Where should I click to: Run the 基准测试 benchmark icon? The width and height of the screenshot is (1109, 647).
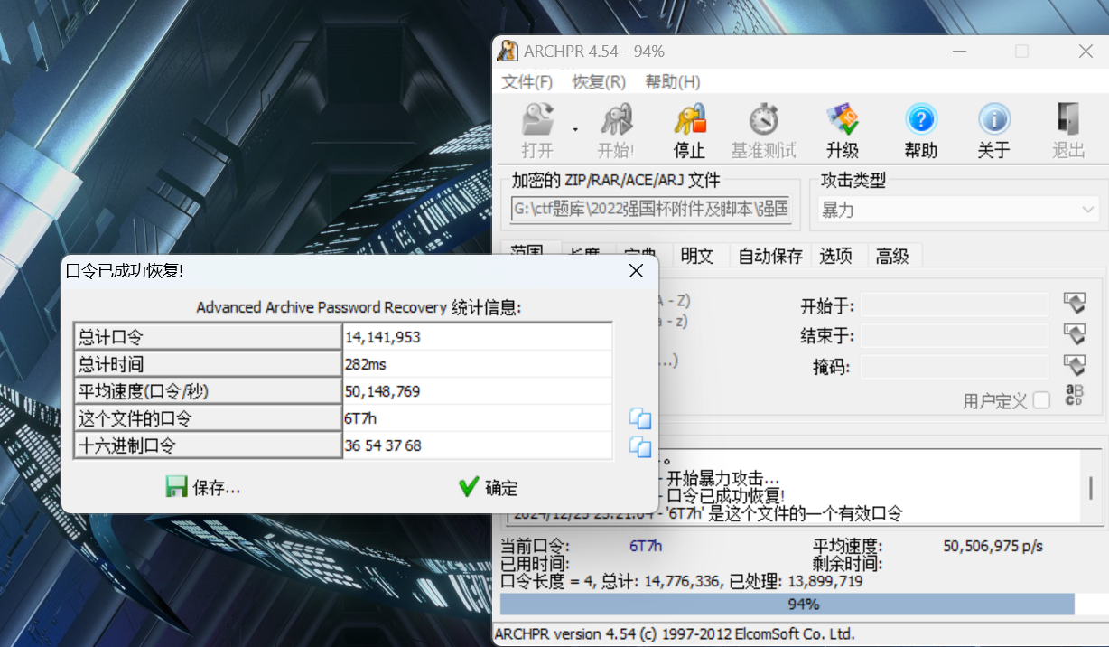[764, 119]
